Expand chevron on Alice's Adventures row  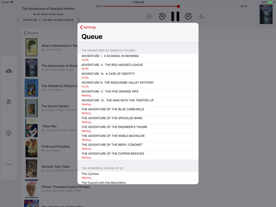point(272,47)
